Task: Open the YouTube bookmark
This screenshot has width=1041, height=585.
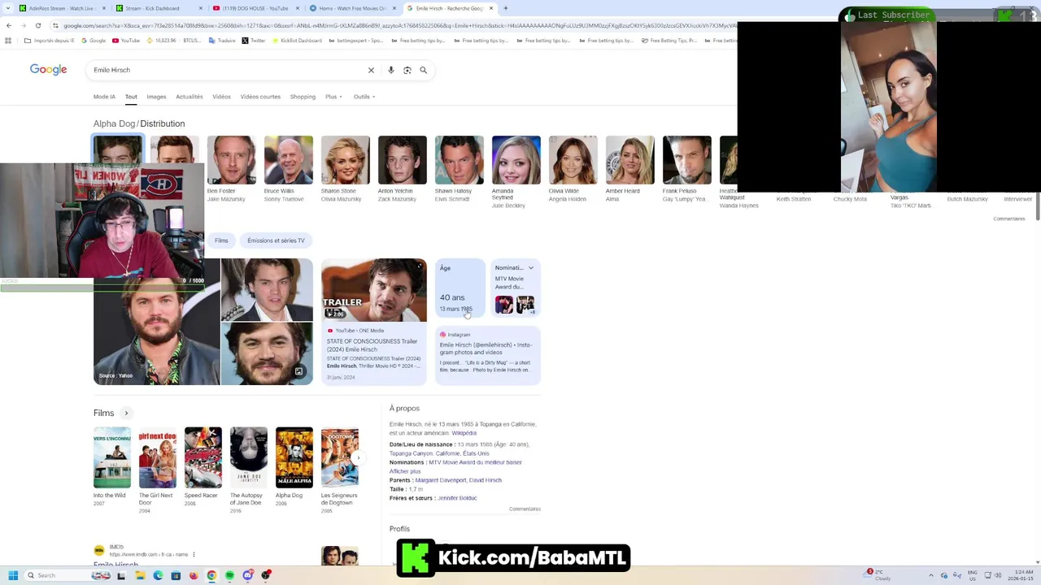Action: coord(126,40)
